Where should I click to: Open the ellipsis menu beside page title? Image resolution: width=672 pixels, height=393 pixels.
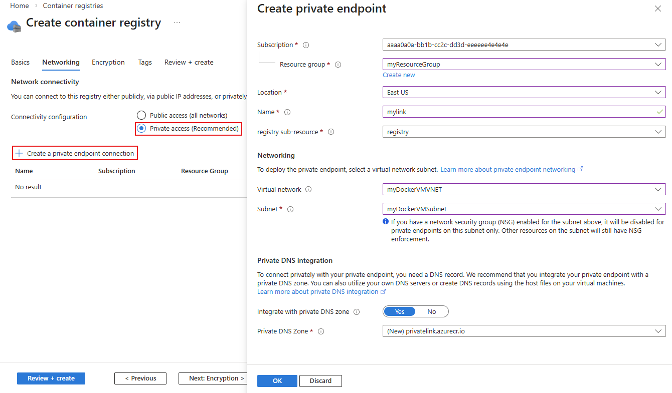click(177, 23)
